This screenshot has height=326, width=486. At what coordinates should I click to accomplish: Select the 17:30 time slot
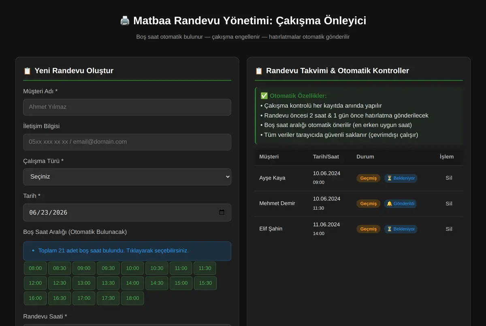[108, 298]
